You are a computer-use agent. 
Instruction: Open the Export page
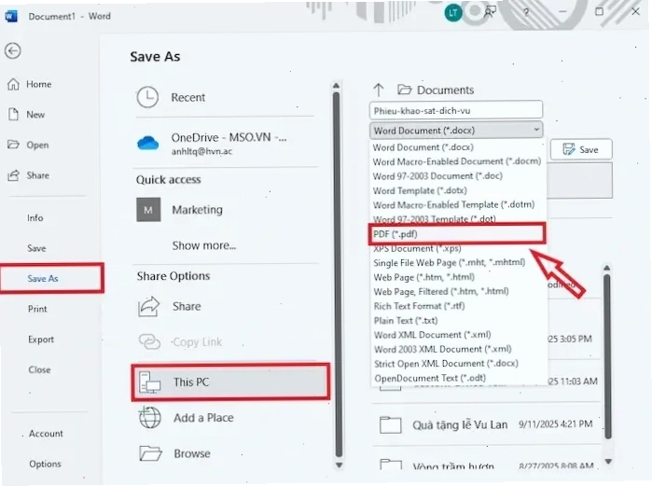pyautogui.click(x=41, y=340)
